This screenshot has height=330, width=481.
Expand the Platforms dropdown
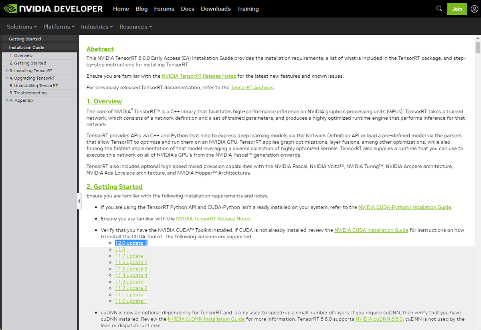pyautogui.click(x=59, y=27)
